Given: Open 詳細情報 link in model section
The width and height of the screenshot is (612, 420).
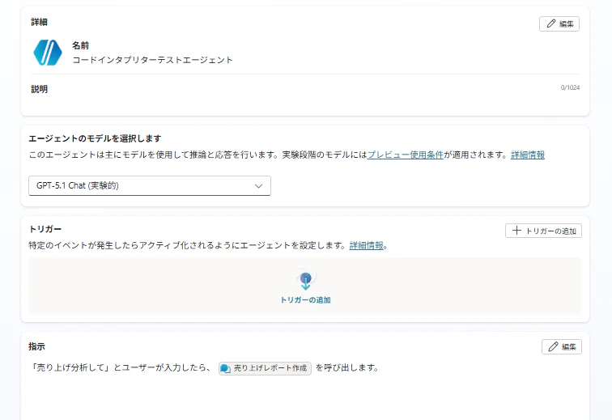Looking at the screenshot, I should (528, 155).
